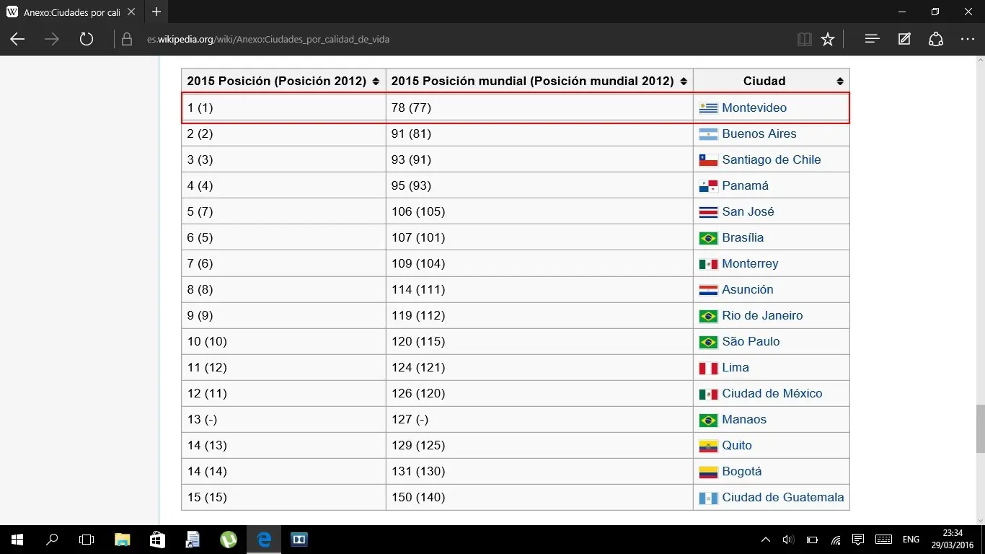Screen dimensions: 985x554
Task: Open the Manaos link
Action: tap(744, 419)
